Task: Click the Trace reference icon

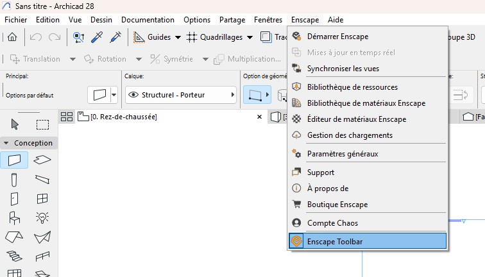Action: [266, 37]
